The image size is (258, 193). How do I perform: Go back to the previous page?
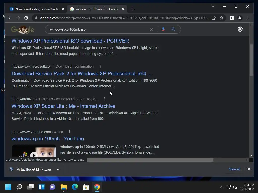[x=10, y=18]
